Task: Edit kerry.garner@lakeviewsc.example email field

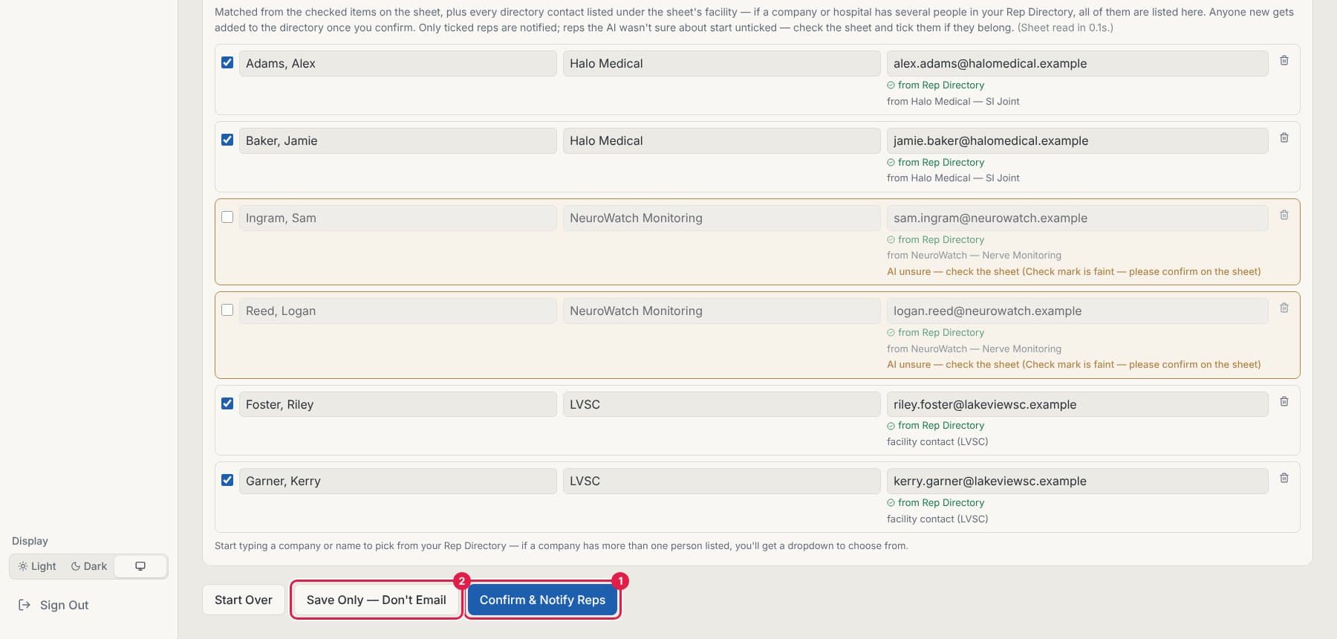Action: [1077, 481]
